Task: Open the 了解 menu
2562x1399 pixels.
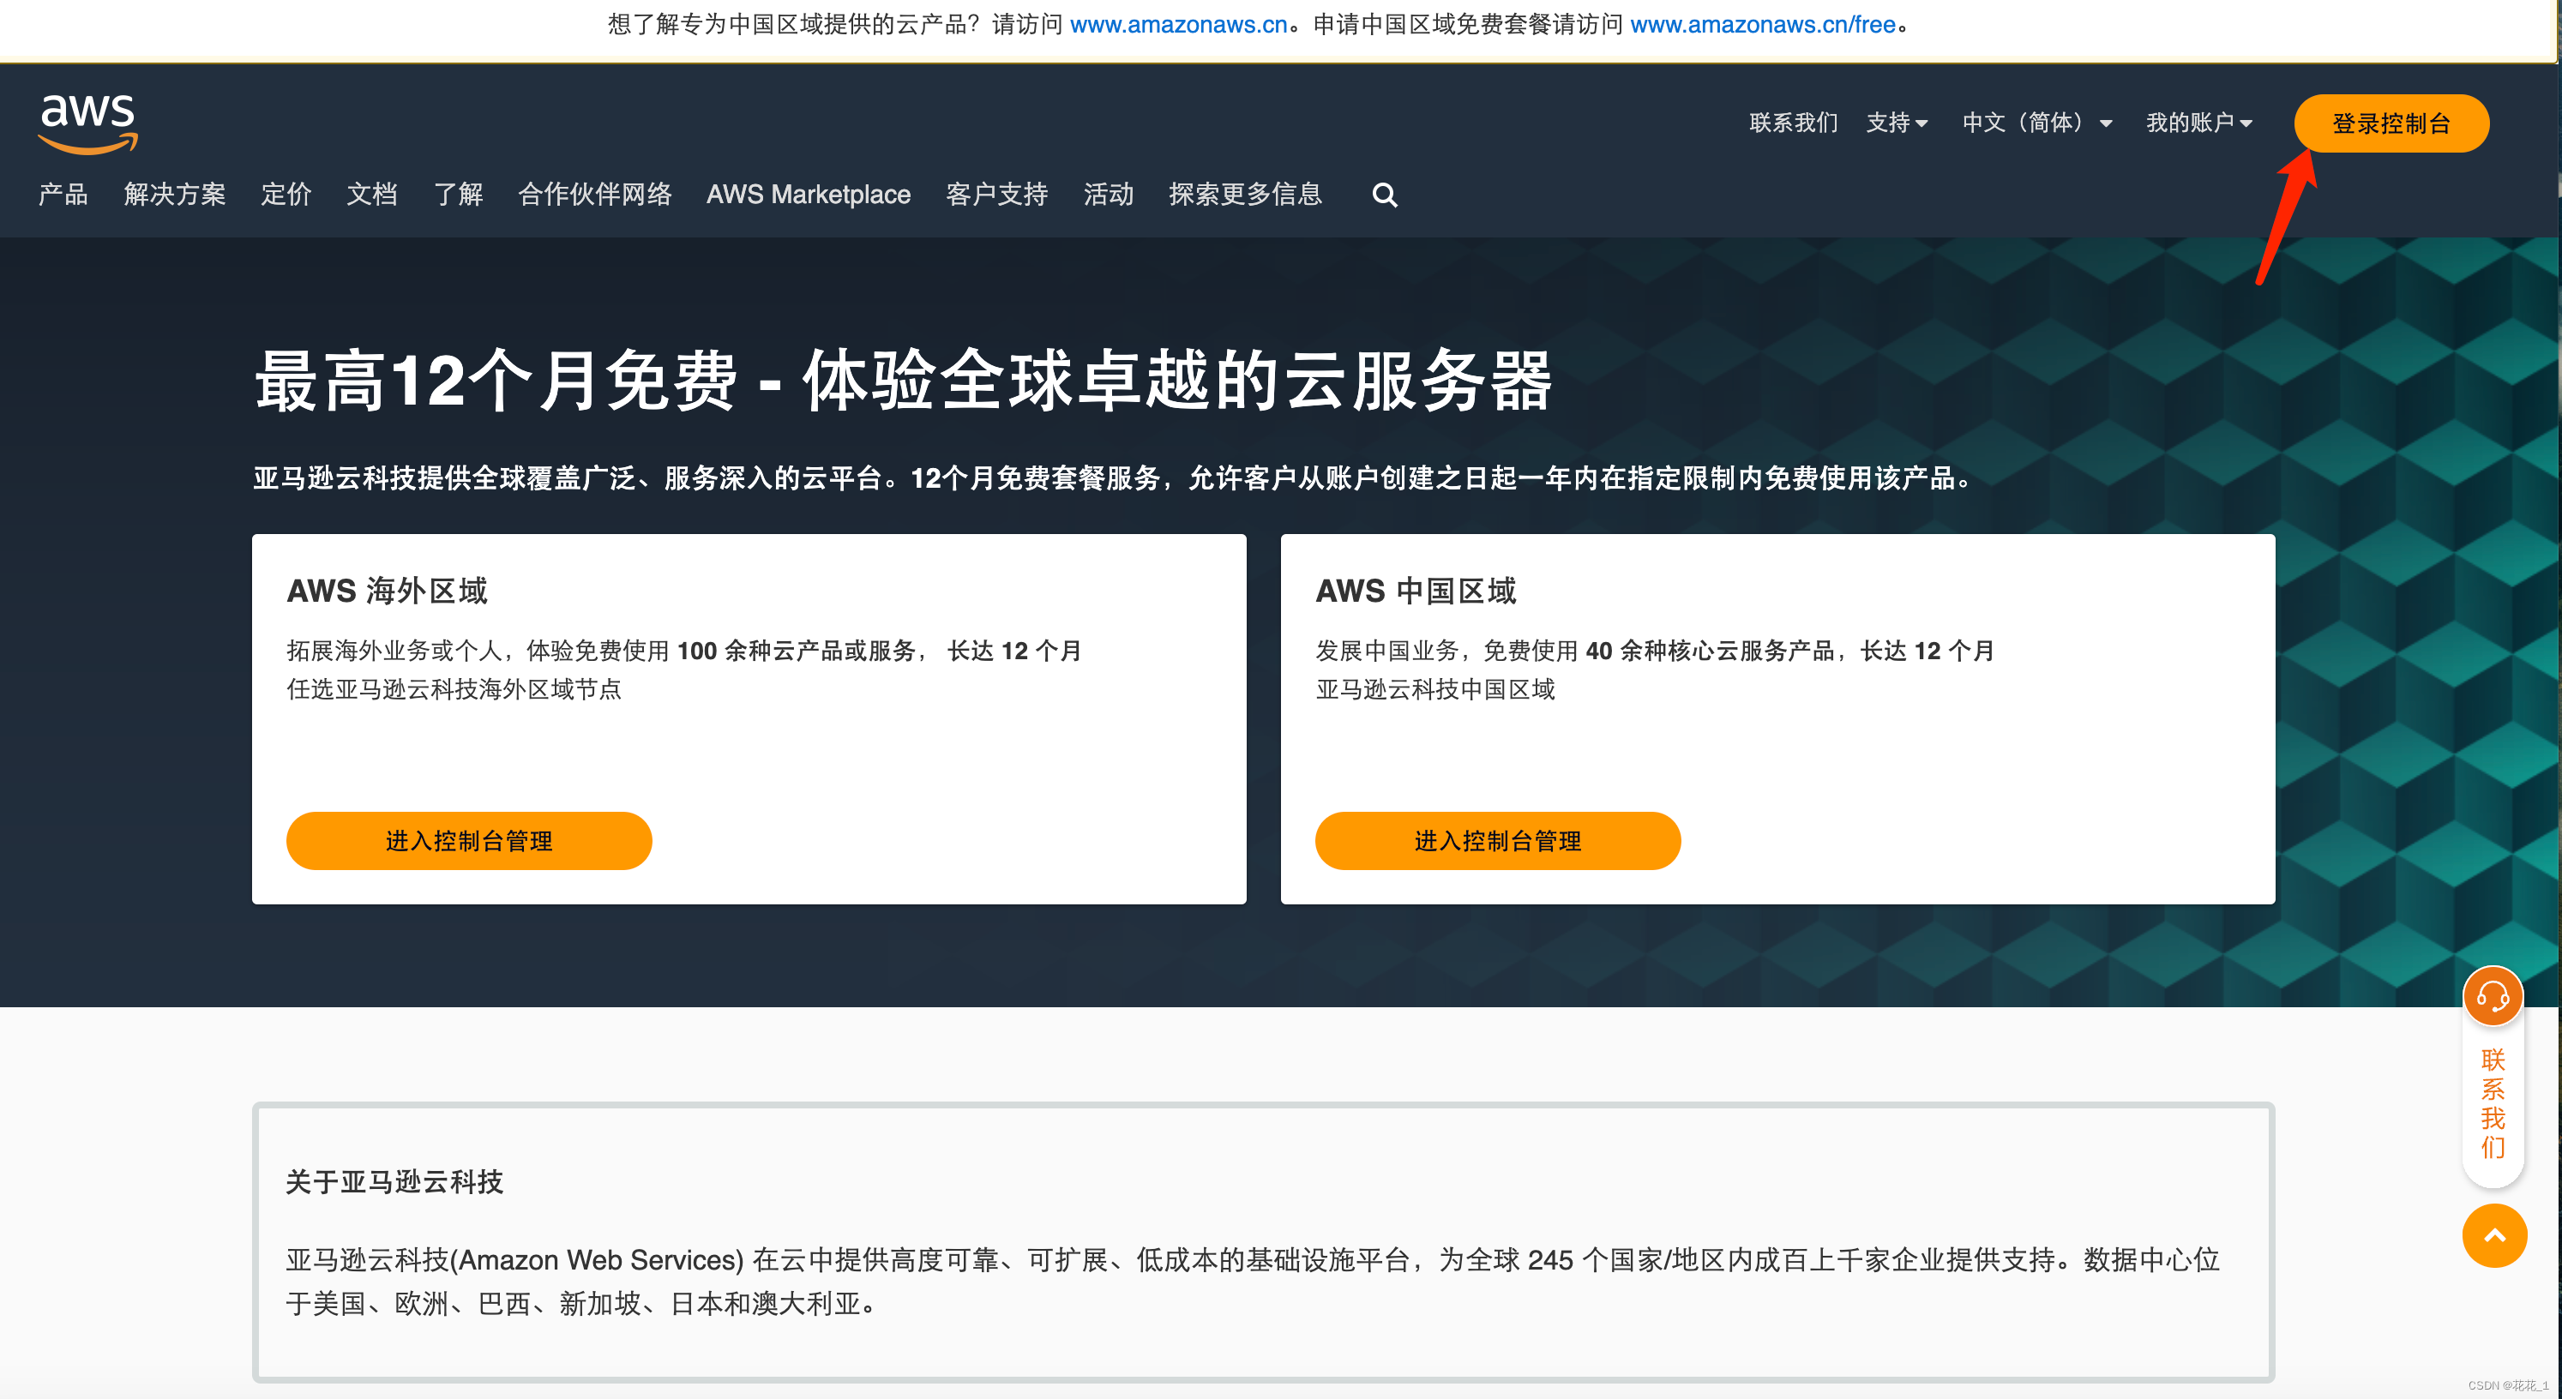Action: [x=459, y=194]
